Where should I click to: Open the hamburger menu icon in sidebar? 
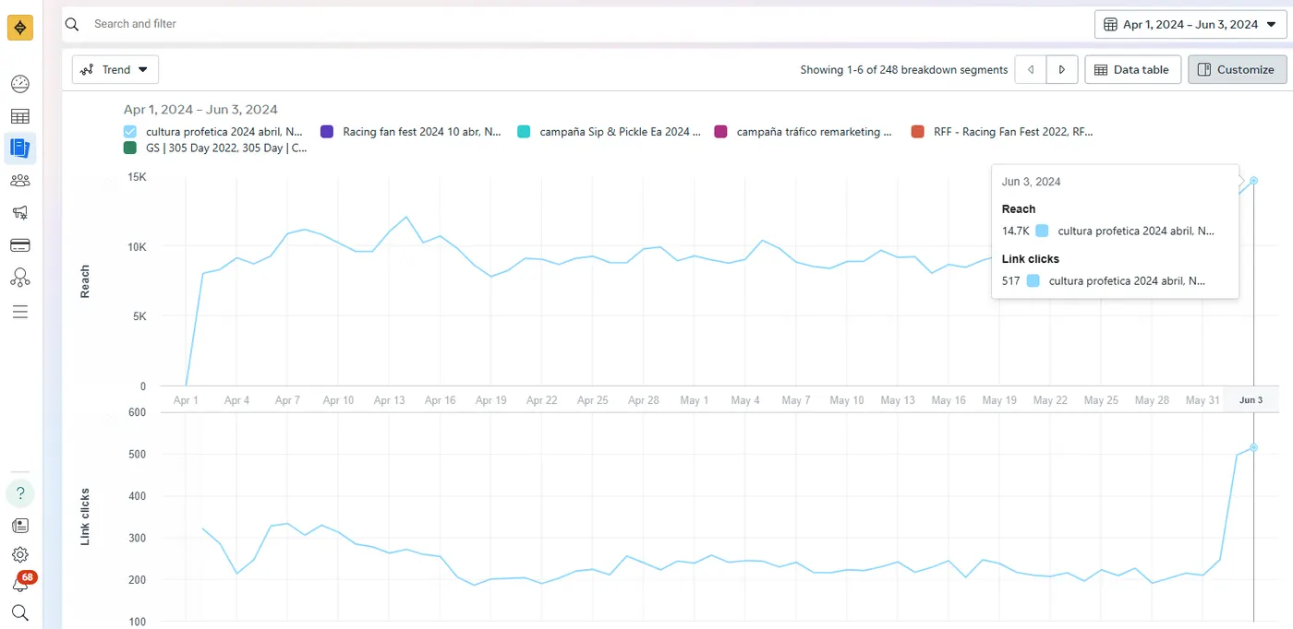(x=20, y=312)
